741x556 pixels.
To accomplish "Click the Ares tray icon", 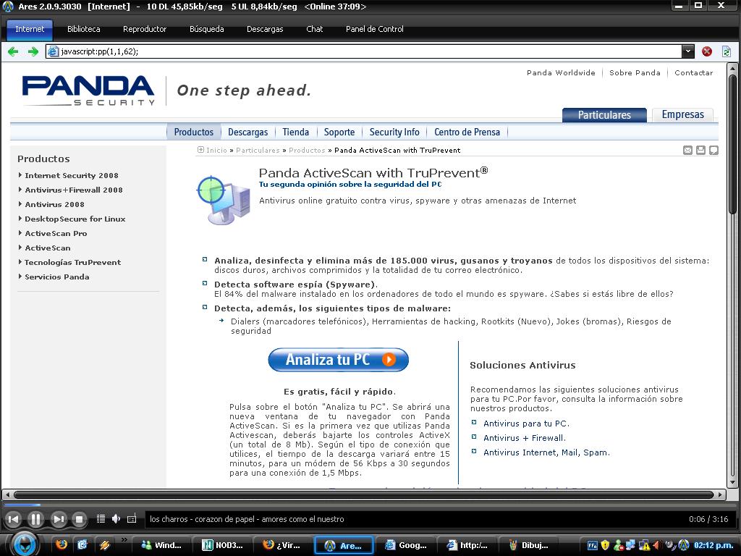I will 683,545.
